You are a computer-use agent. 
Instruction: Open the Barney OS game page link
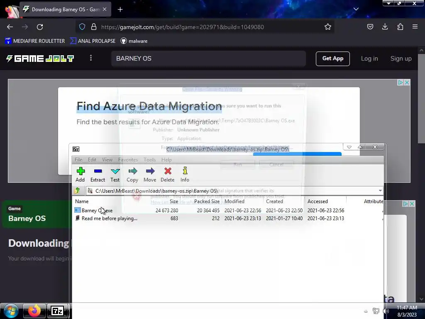click(x=27, y=218)
